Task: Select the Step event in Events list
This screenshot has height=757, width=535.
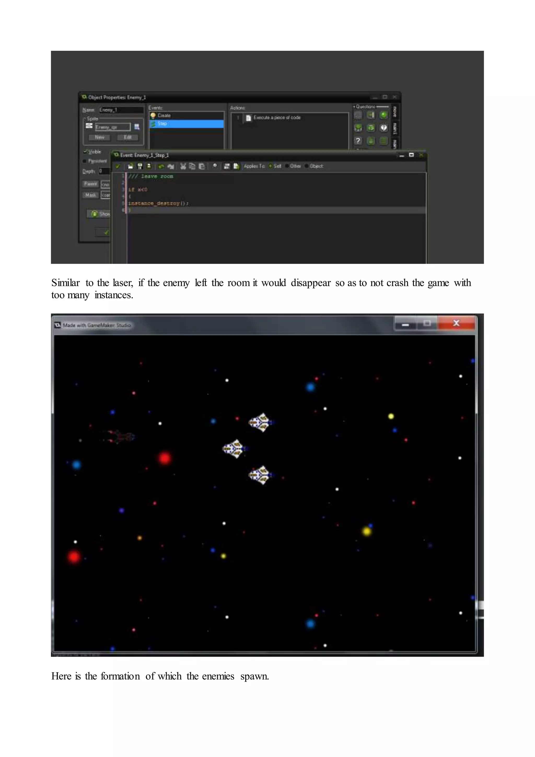Action: point(187,124)
